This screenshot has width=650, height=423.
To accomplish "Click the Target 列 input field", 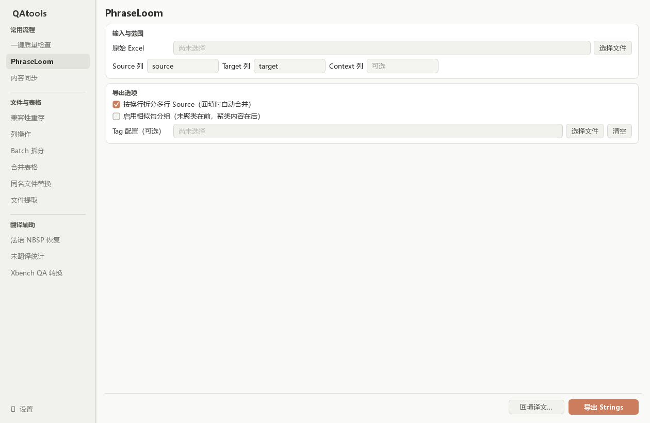I will (x=289, y=66).
